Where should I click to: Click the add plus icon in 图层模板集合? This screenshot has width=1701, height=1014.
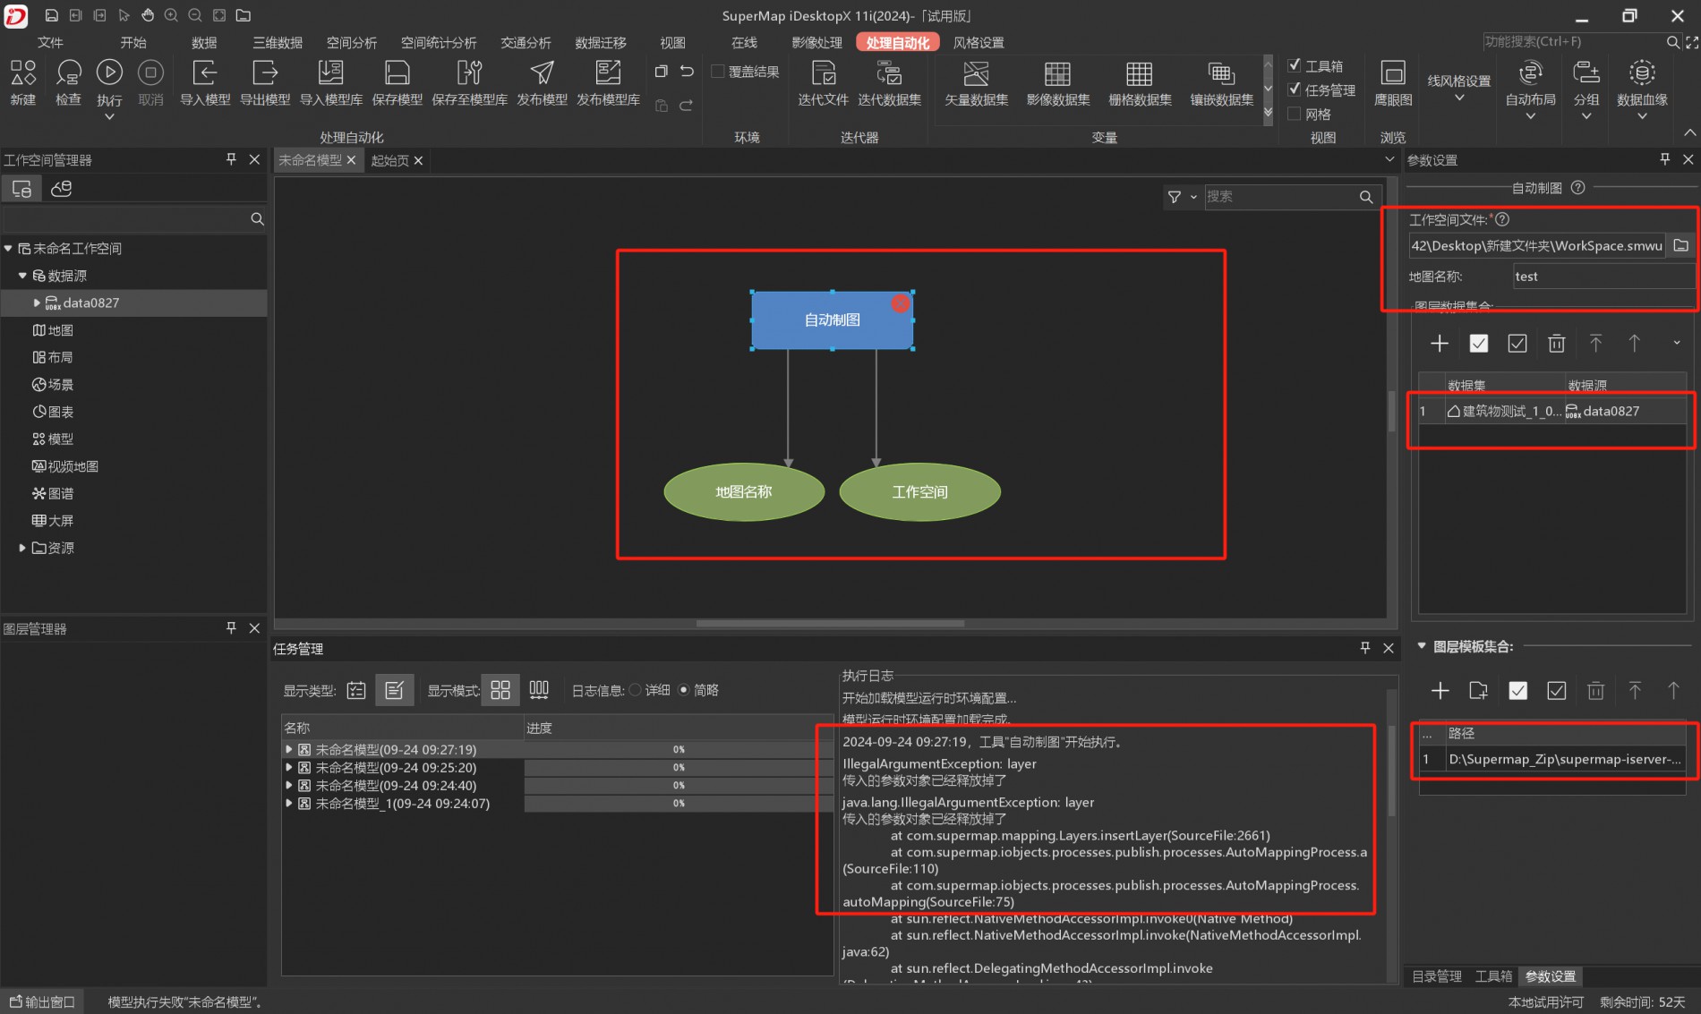point(1440,691)
